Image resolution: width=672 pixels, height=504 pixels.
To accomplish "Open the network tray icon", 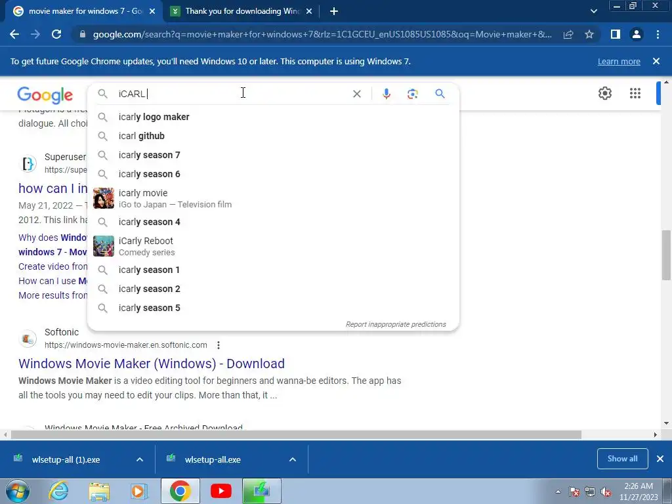I will [x=590, y=492].
